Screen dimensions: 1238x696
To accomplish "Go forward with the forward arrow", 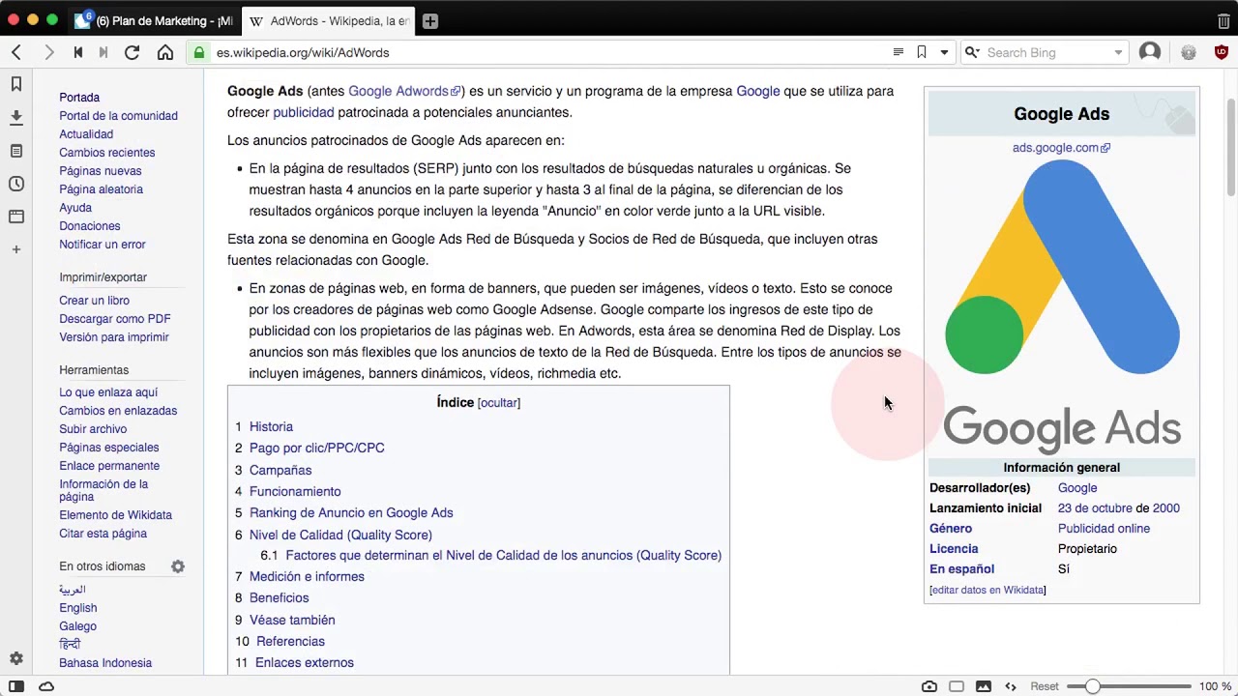I will pos(49,52).
